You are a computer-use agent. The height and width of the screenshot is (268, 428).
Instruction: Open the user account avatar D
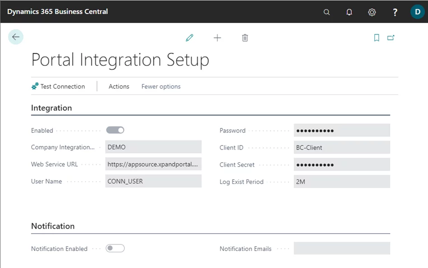417,12
